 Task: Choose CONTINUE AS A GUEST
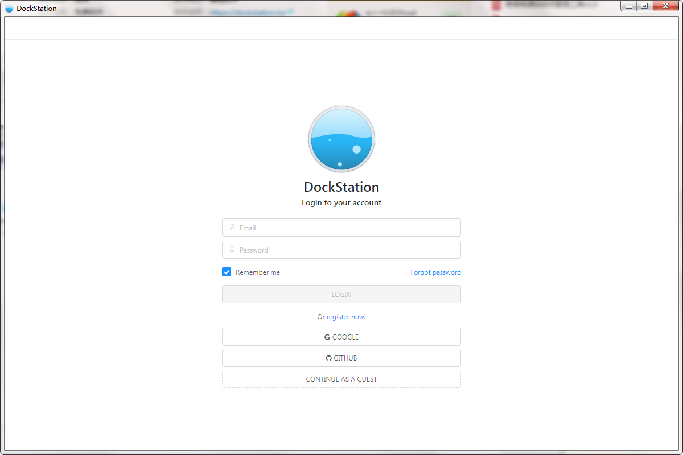pos(341,379)
